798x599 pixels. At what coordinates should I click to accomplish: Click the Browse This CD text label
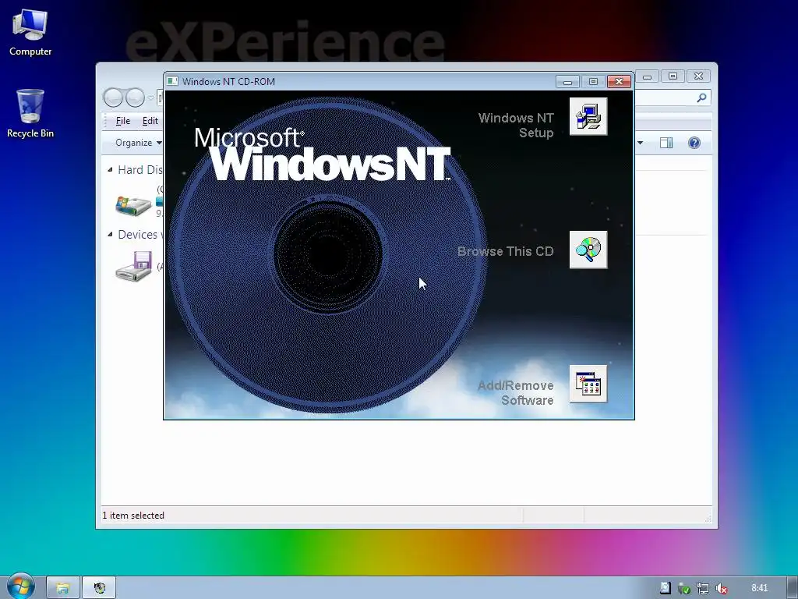[x=505, y=251]
